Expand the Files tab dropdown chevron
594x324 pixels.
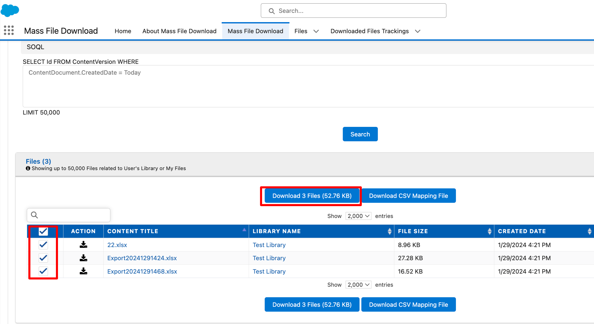316,31
